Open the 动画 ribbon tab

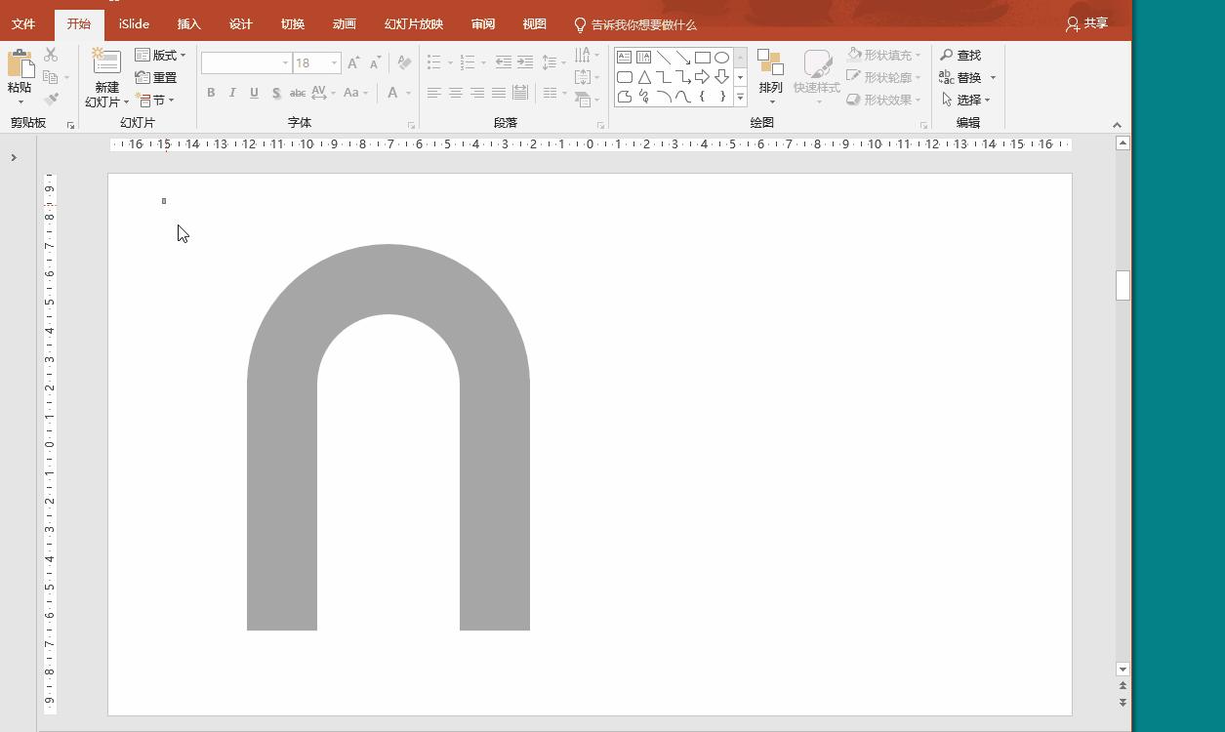344,23
